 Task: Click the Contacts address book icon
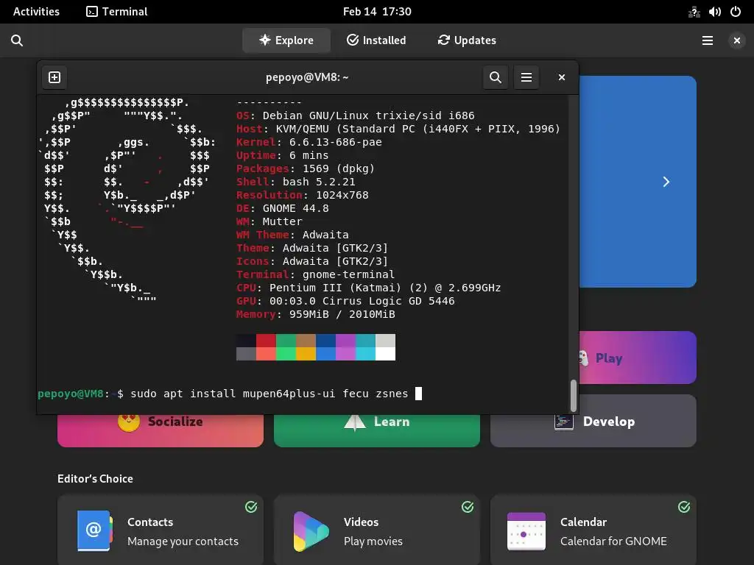click(95, 531)
